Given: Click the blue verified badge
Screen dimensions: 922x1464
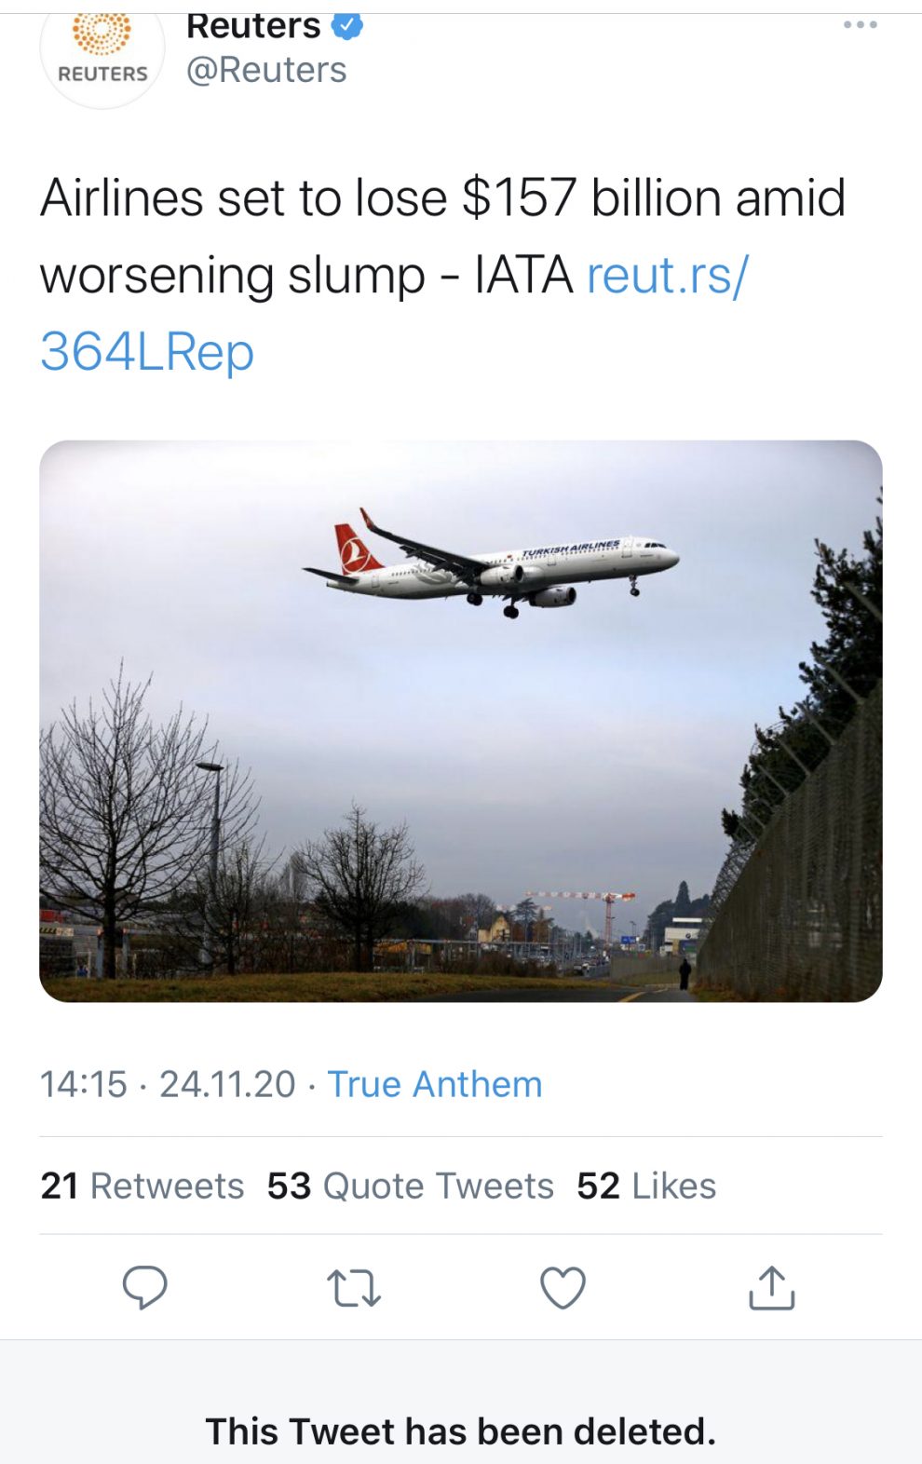Looking at the screenshot, I should pyautogui.click(x=347, y=26).
